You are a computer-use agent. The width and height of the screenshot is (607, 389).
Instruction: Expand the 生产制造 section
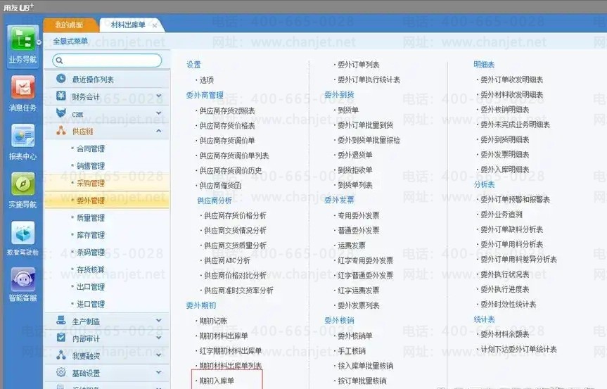[159, 321]
